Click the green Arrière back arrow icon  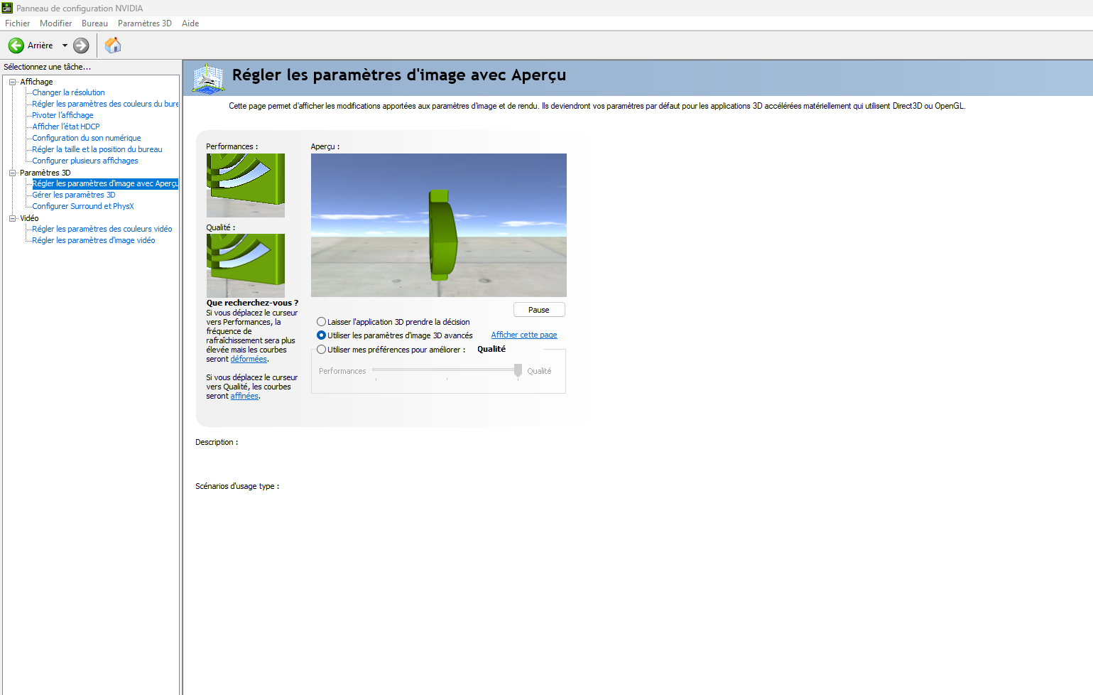click(16, 45)
